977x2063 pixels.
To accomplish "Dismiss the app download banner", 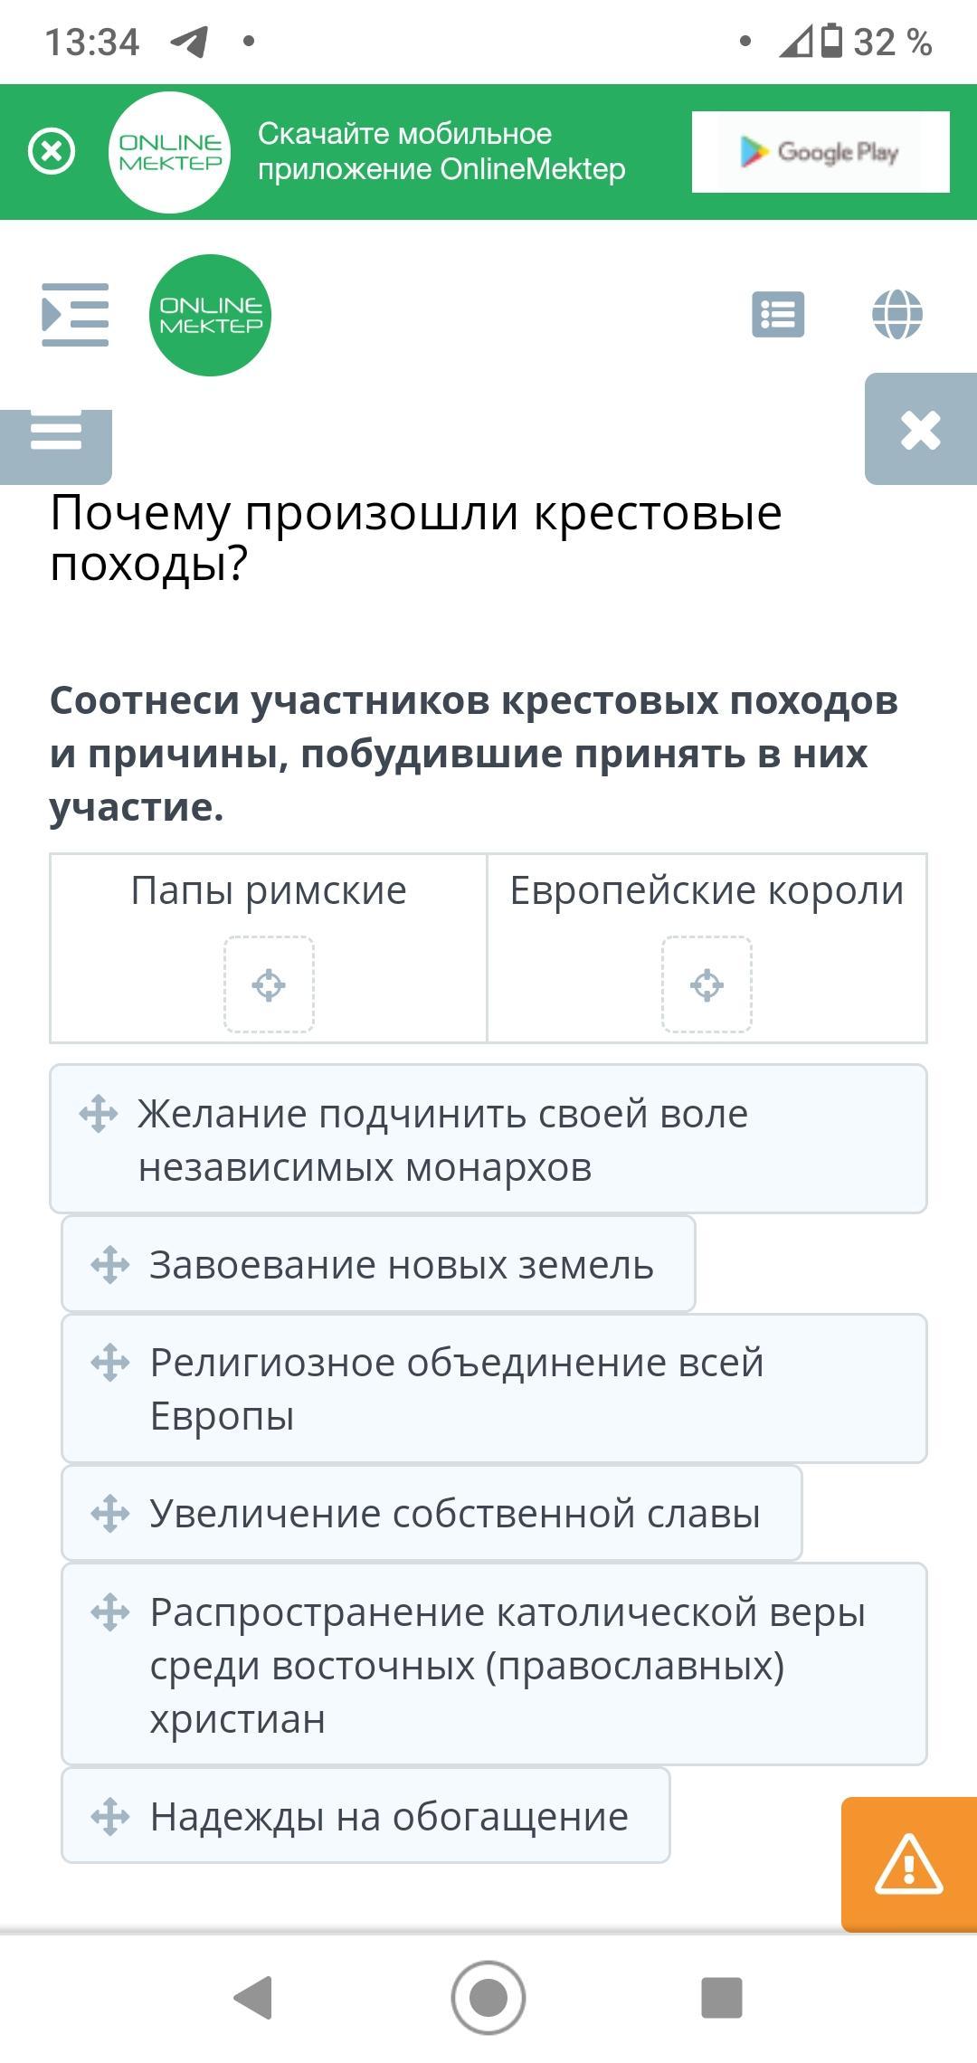I will [52, 152].
